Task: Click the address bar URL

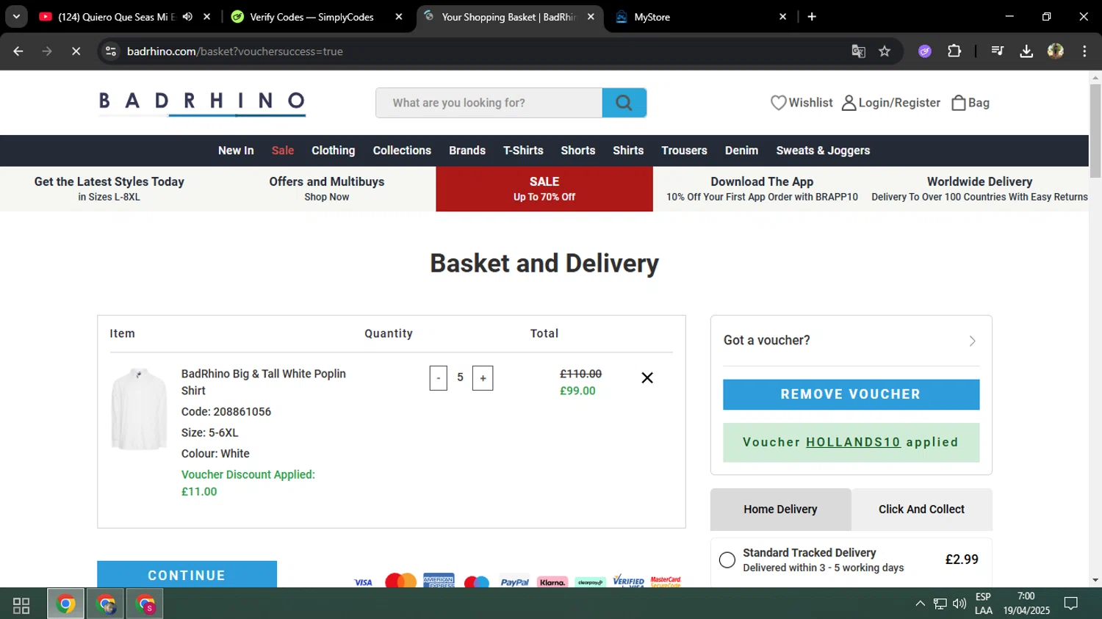Action: click(x=235, y=51)
